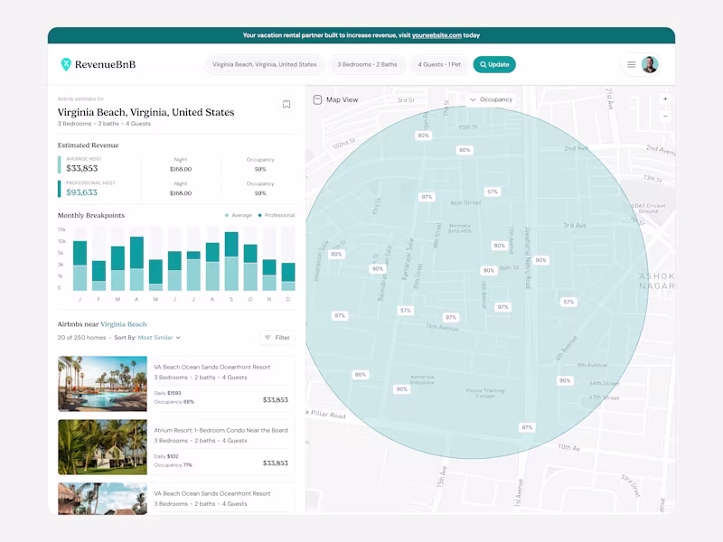Open the 3 Bedrooms · 2 Baths selector
Viewport: 723px width, 542px height.
tap(367, 64)
